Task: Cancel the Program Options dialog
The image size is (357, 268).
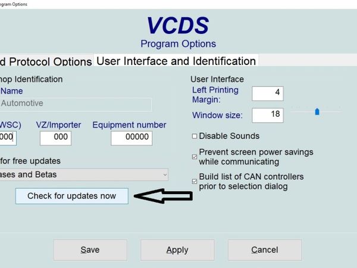Action: [265, 250]
